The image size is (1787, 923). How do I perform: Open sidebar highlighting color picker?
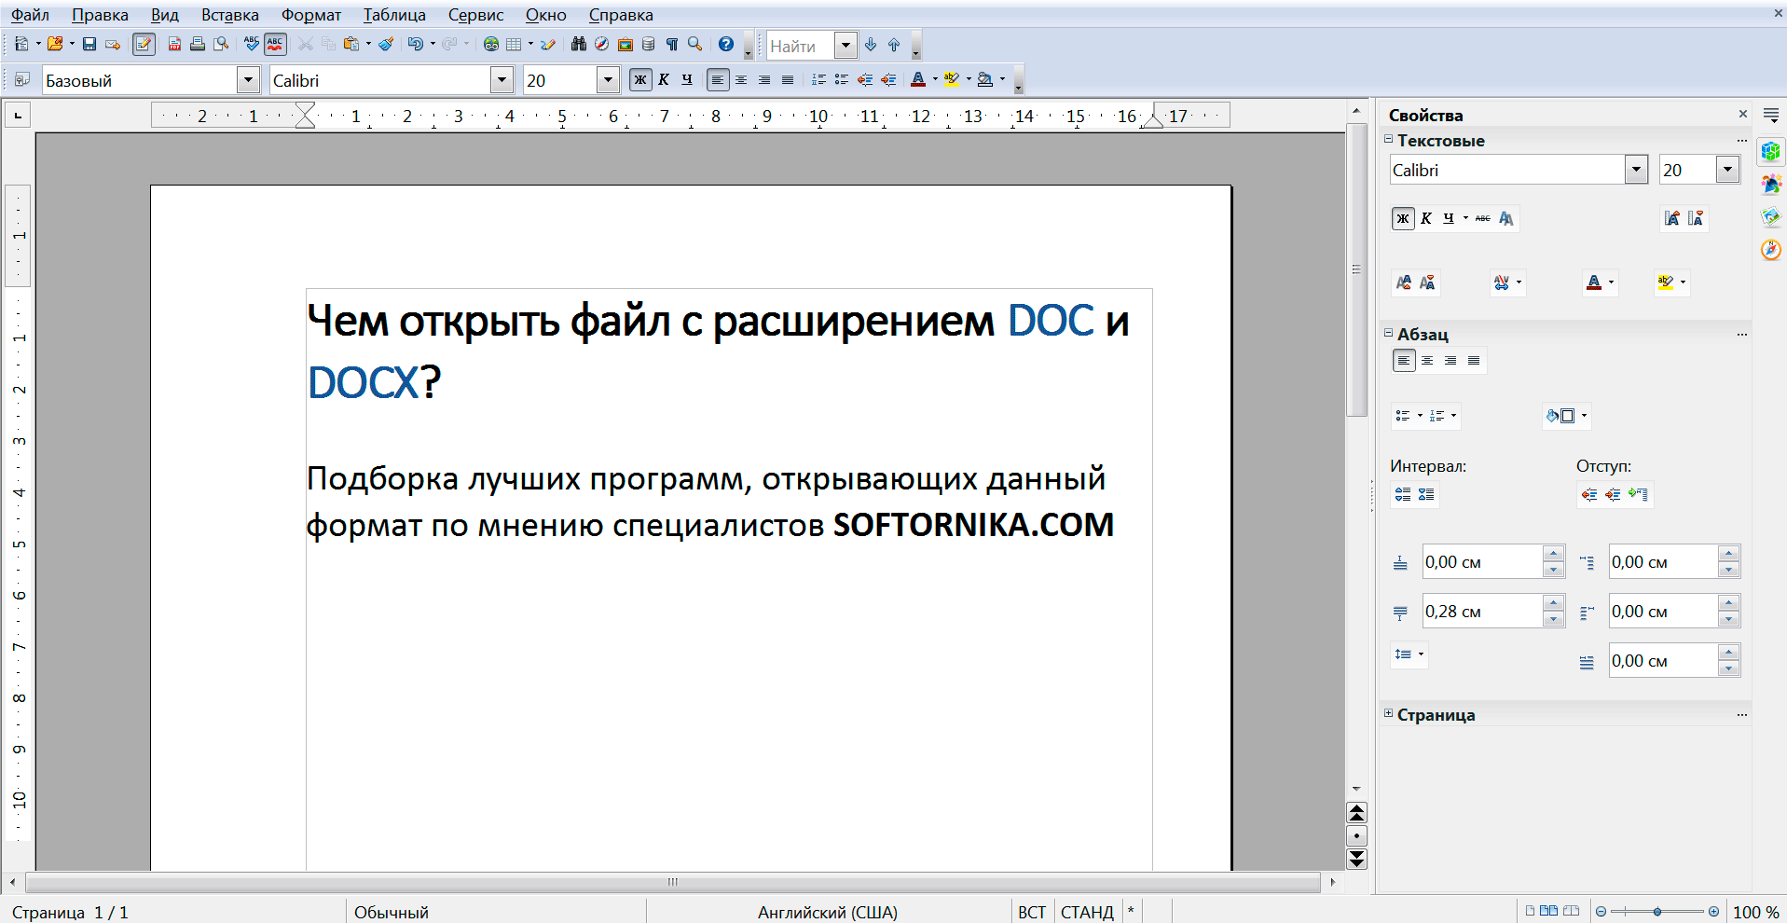tap(1667, 282)
